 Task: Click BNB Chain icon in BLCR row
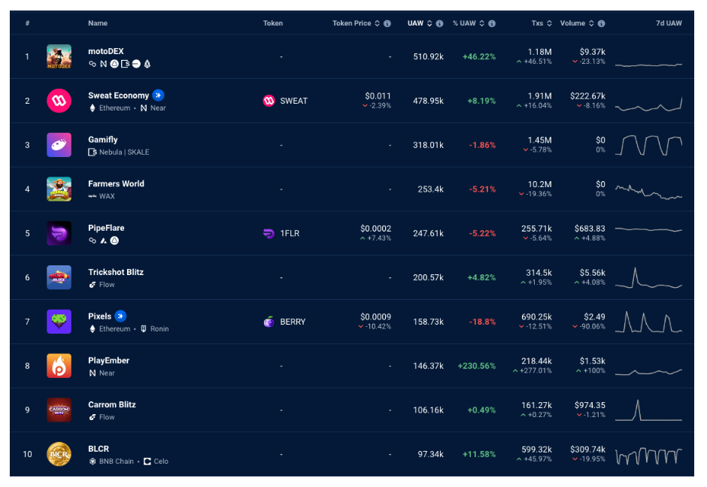[93, 461]
